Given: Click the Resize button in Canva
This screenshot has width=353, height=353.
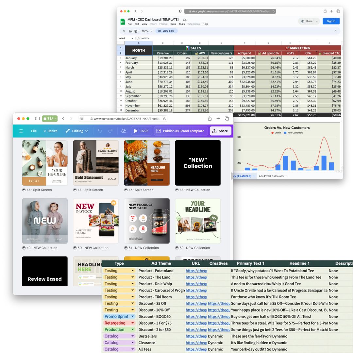Looking at the screenshot, I should [x=50, y=131].
